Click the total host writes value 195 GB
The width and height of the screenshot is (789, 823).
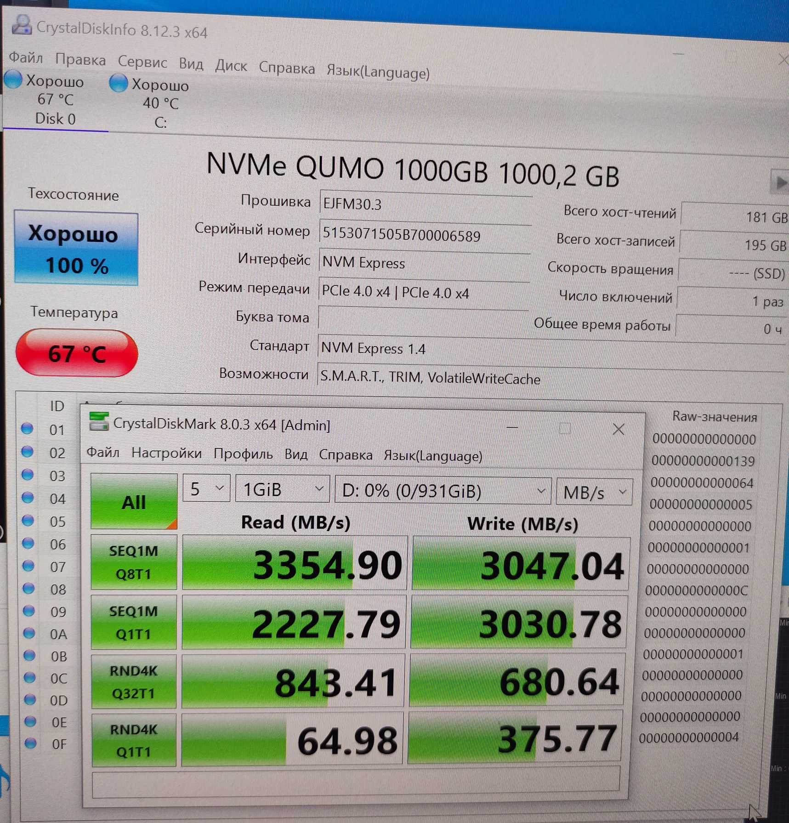pyautogui.click(x=734, y=245)
